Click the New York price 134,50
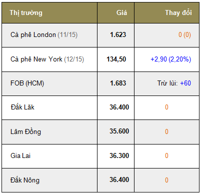Viewport: 201px width, 194px height. 116,59
